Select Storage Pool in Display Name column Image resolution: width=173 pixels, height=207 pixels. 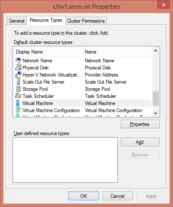35,89
